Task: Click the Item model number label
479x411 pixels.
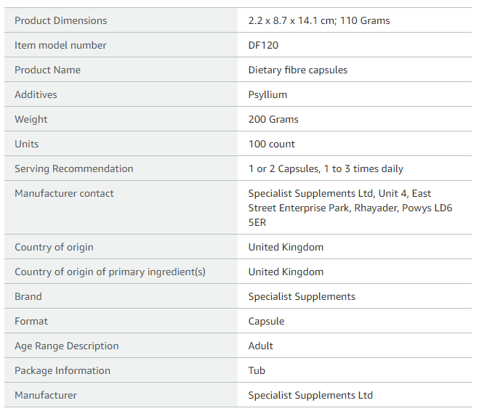Action: (60, 45)
